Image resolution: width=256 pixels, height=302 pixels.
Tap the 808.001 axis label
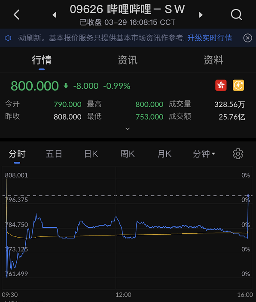16,175
